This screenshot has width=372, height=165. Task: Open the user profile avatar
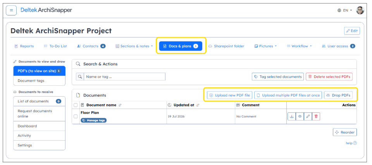[360, 10]
